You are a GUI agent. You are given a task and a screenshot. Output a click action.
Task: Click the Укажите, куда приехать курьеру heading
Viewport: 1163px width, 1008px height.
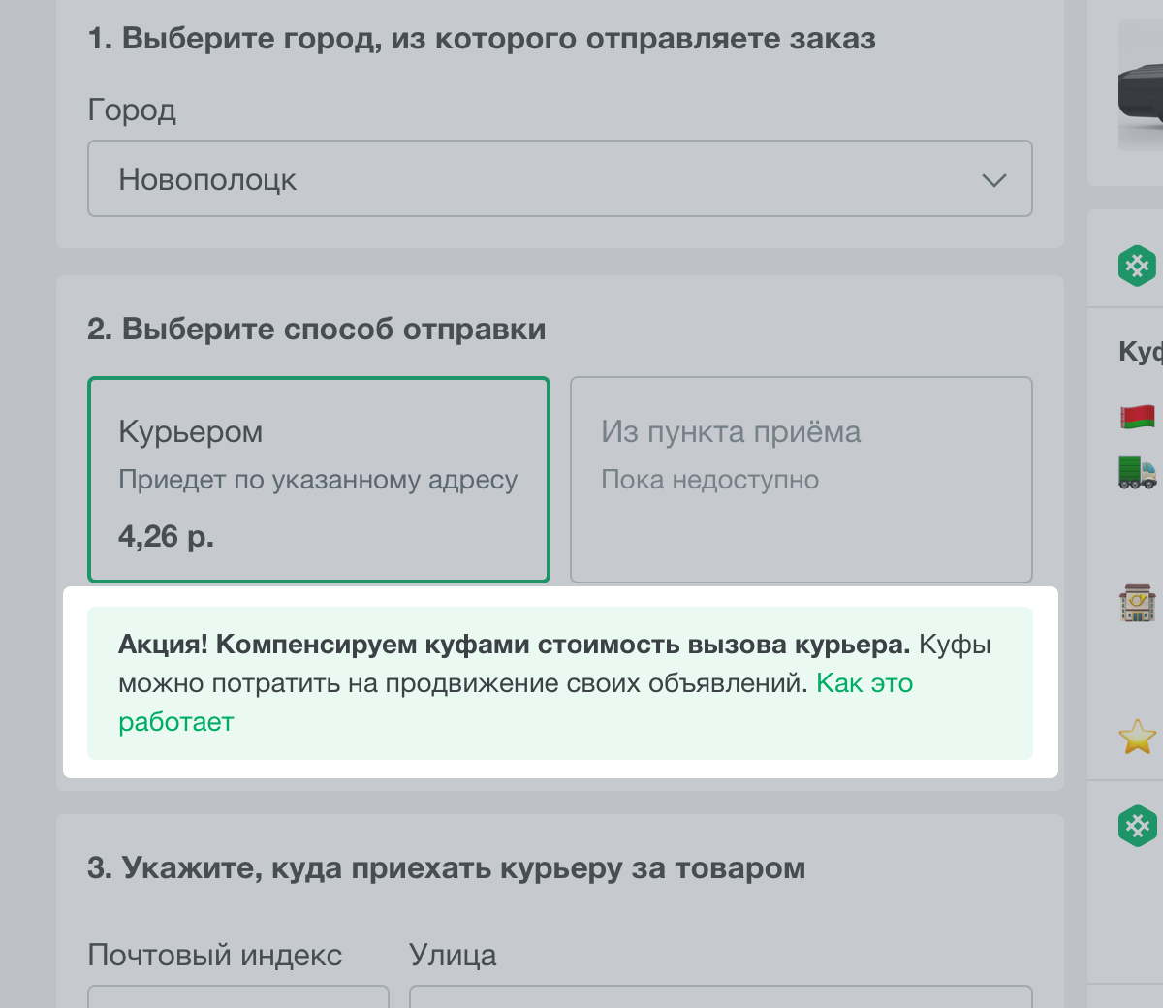(x=446, y=867)
